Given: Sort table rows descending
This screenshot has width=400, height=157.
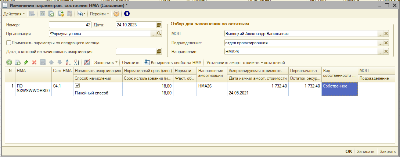Looking at the screenshot, I should (x=76, y=63).
